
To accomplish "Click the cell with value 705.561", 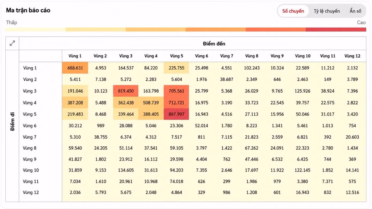I will coord(176,91).
